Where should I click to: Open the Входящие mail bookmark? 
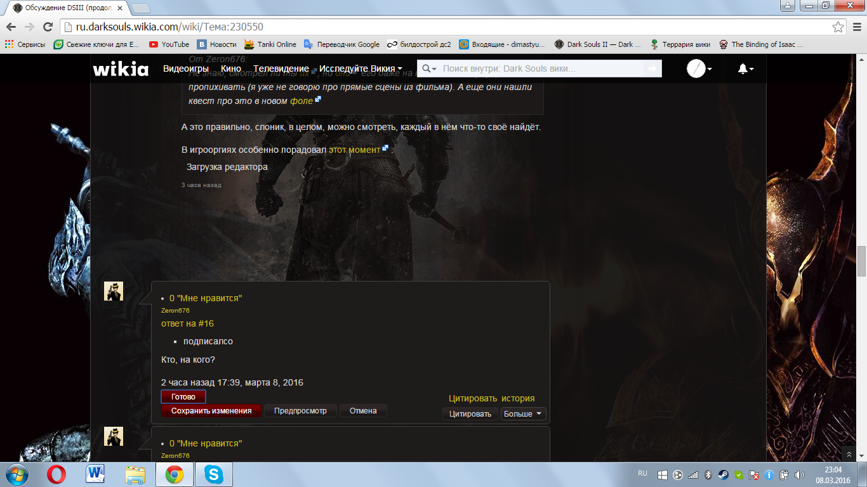(501, 44)
